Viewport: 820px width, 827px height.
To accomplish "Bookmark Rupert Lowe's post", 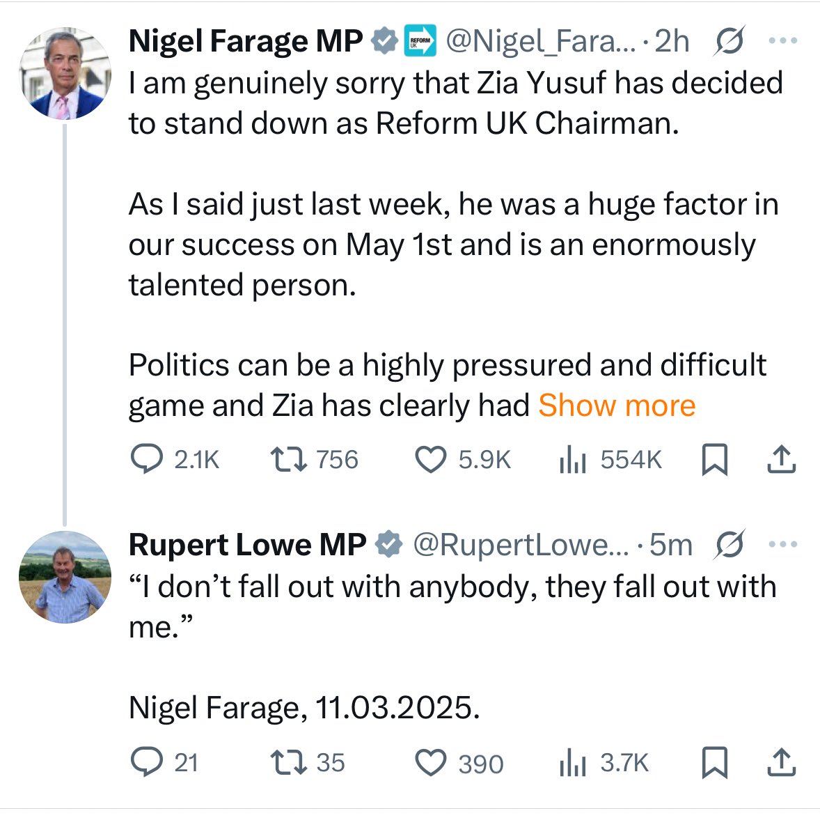I will click(x=714, y=763).
